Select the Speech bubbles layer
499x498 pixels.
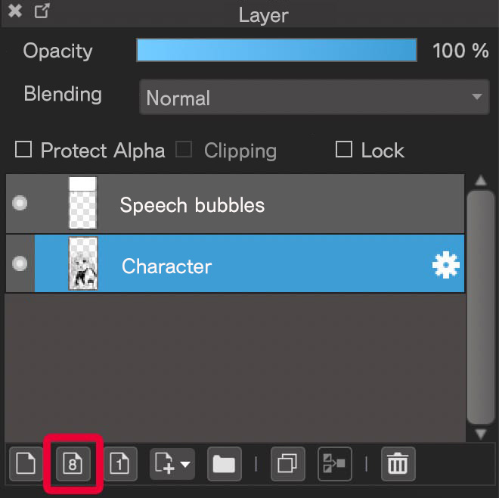(x=235, y=204)
